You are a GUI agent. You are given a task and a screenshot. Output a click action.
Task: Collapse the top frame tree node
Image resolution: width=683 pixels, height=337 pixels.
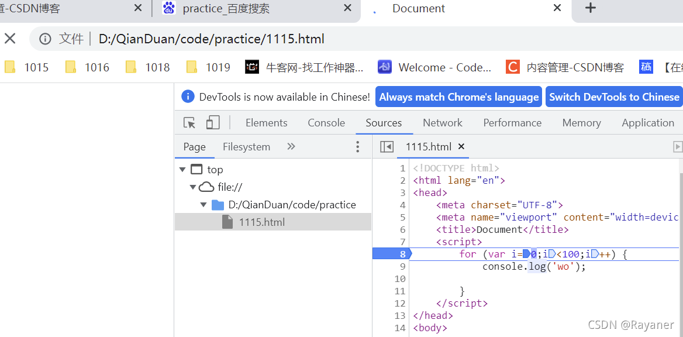(x=182, y=170)
